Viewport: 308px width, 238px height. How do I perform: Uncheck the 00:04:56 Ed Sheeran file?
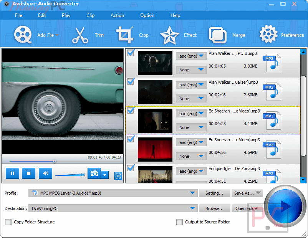(x=131, y=139)
